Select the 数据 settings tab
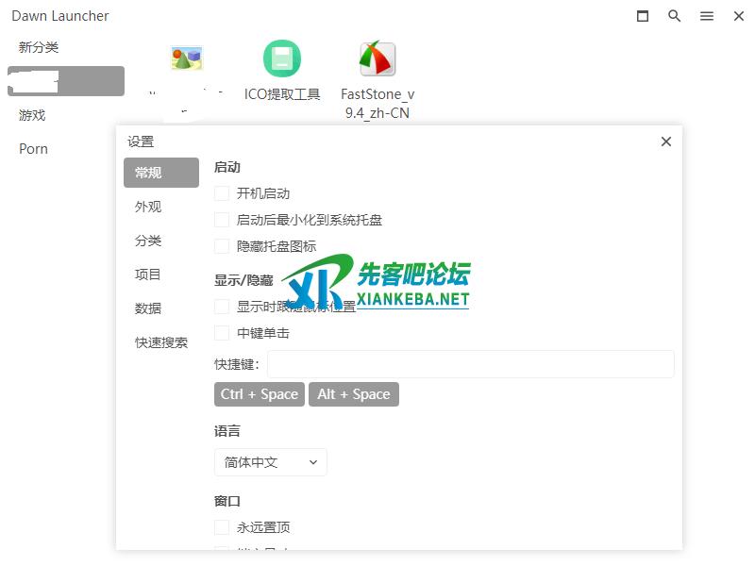This screenshot has height=566, width=755. click(148, 308)
